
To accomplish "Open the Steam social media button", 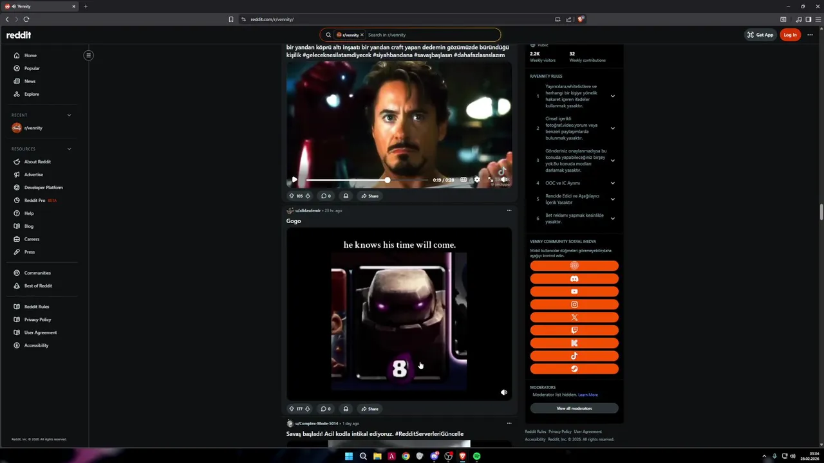I will coord(574,368).
